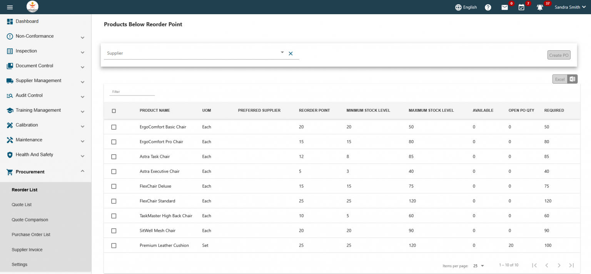Expand the Training Management section
Viewport: 591px width, 274px height.
[x=38, y=110]
